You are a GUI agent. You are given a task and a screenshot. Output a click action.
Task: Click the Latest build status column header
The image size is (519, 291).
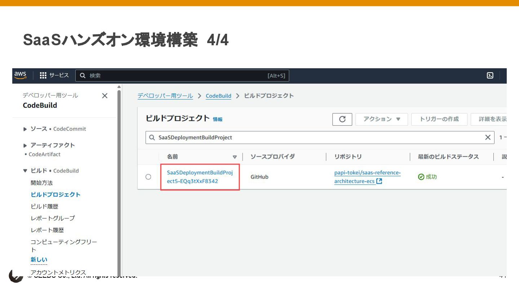pos(448,157)
